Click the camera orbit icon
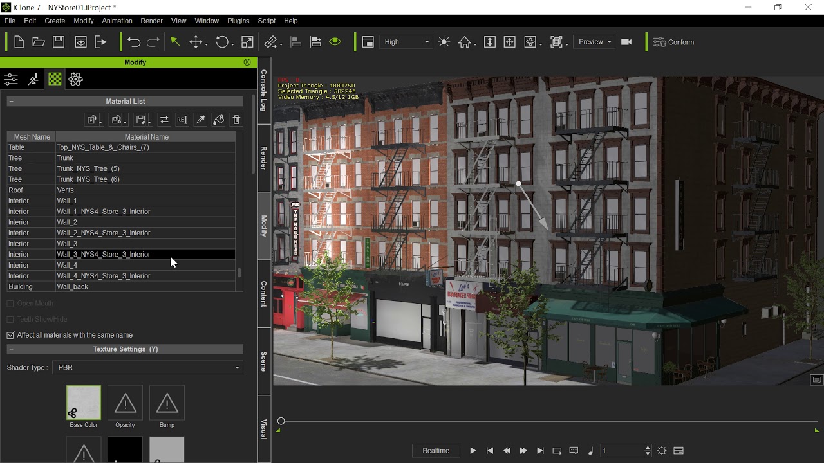Image resolution: width=824 pixels, height=463 pixels. (530, 42)
